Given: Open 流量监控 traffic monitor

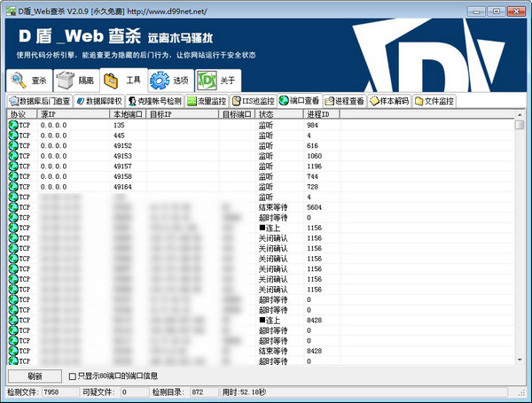Looking at the screenshot, I should tap(207, 101).
